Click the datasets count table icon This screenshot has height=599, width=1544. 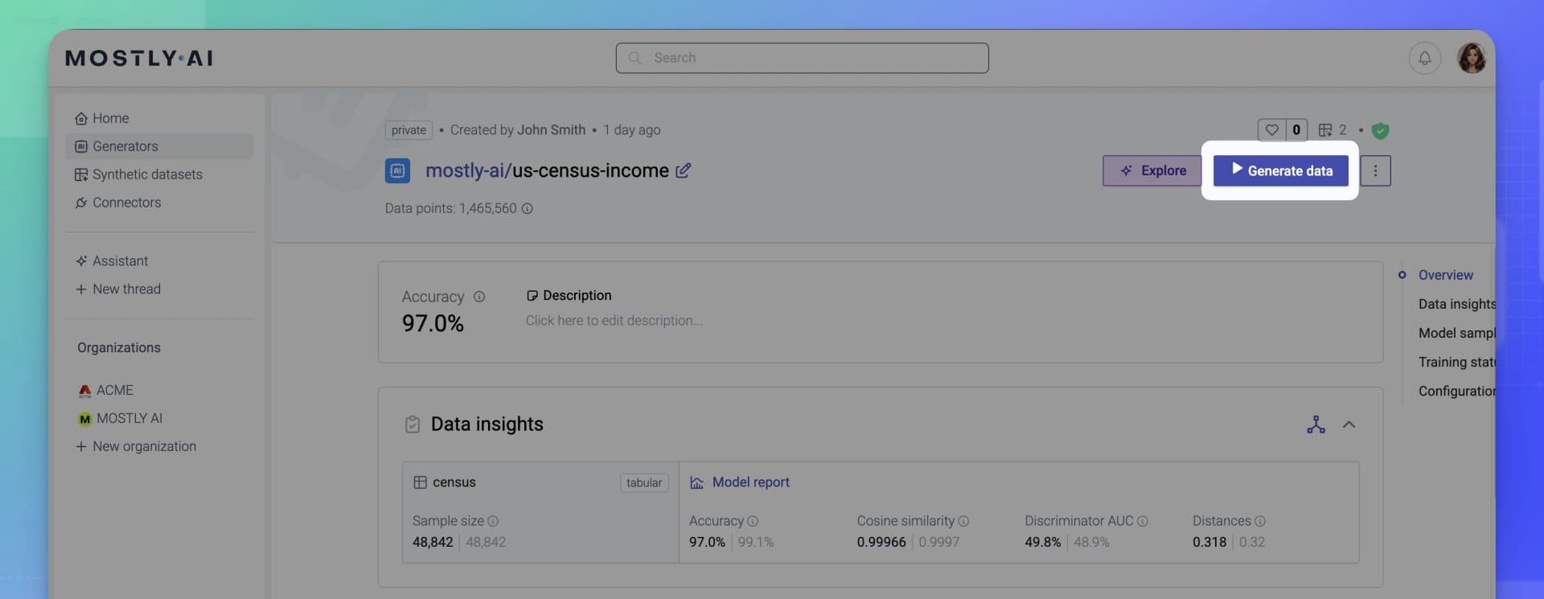click(1325, 130)
